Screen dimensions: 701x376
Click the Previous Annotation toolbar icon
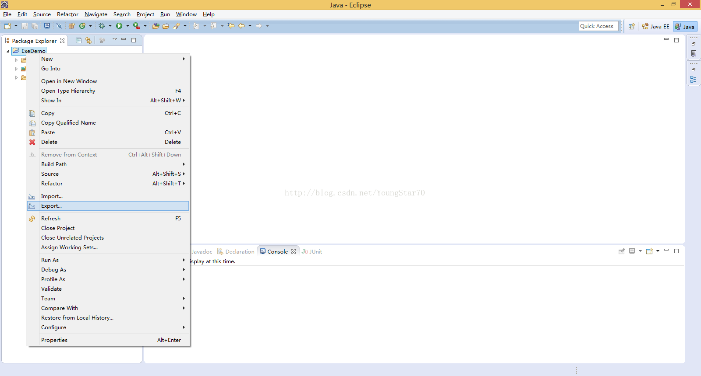pyautogui.click(x=213, y=26)
